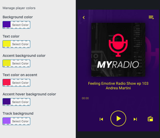
Task: Click the yellow Text color swatch
Action: tap(7, 44)
